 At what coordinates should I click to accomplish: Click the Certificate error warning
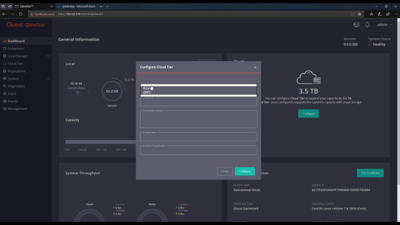tap(42, 14)
